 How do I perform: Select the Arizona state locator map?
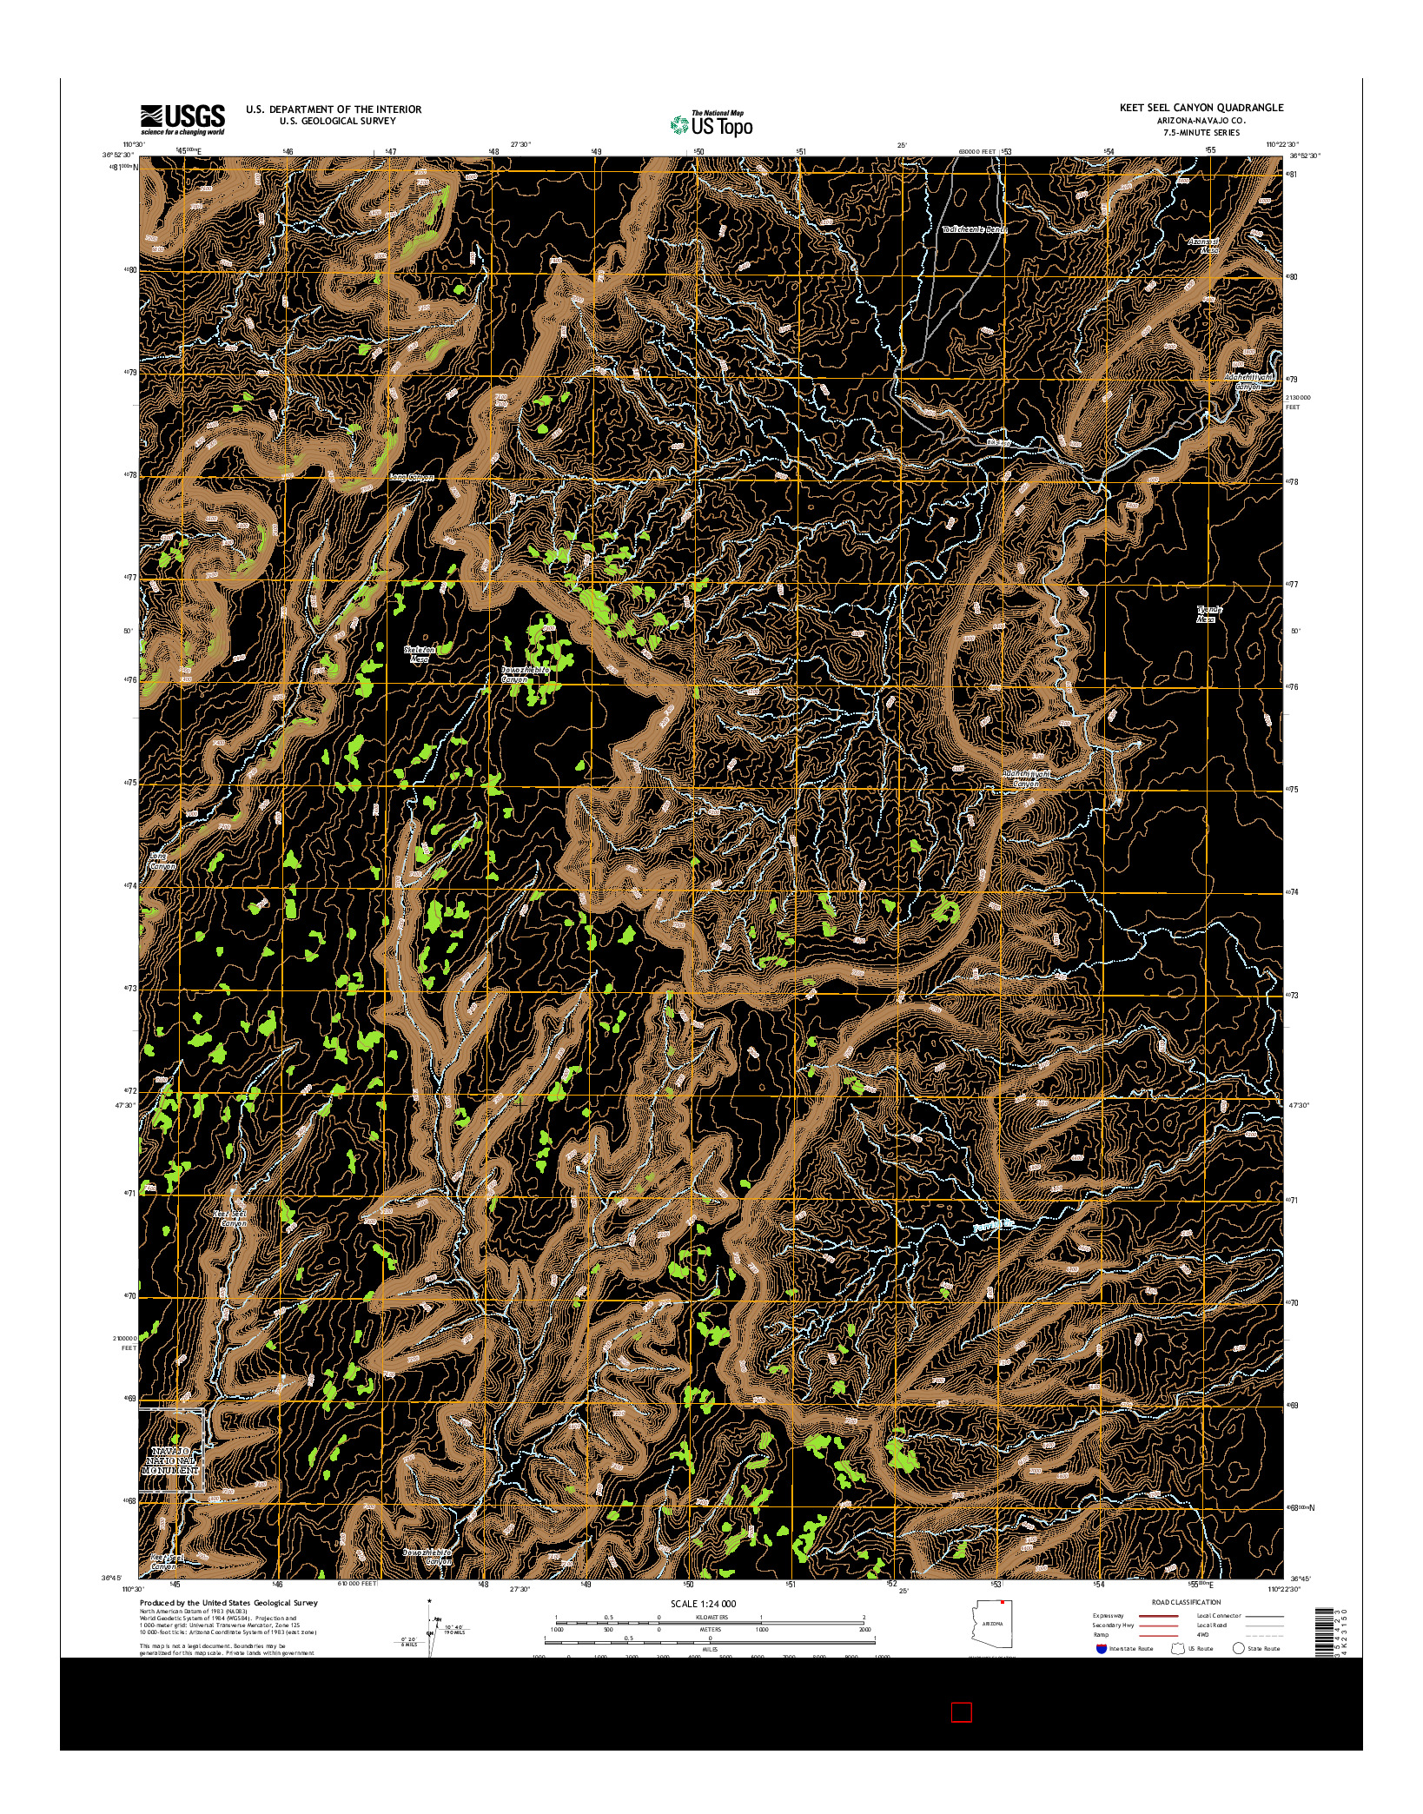991,1624
